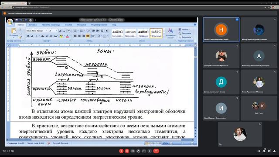
Task: Open the font size 14 dropdown
Action: [57, 31]
